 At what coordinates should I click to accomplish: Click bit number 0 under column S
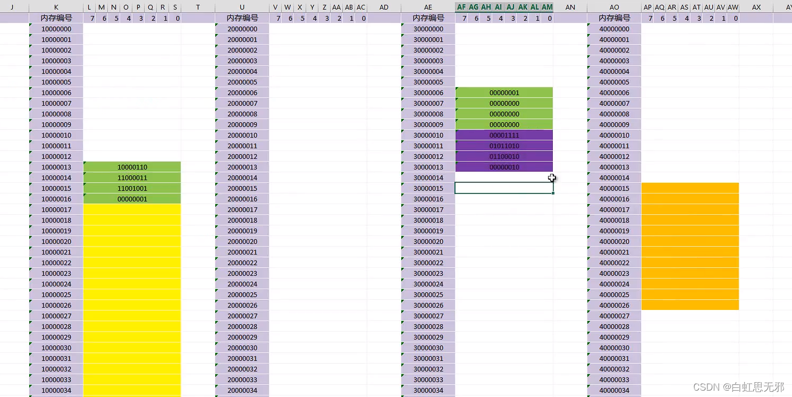tap(175, 18)
